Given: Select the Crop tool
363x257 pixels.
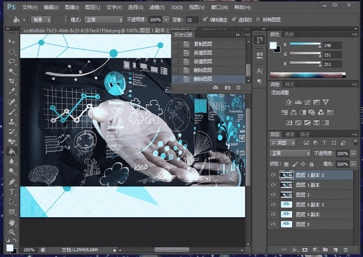Looking at the screenshot, I should point(11,81).
